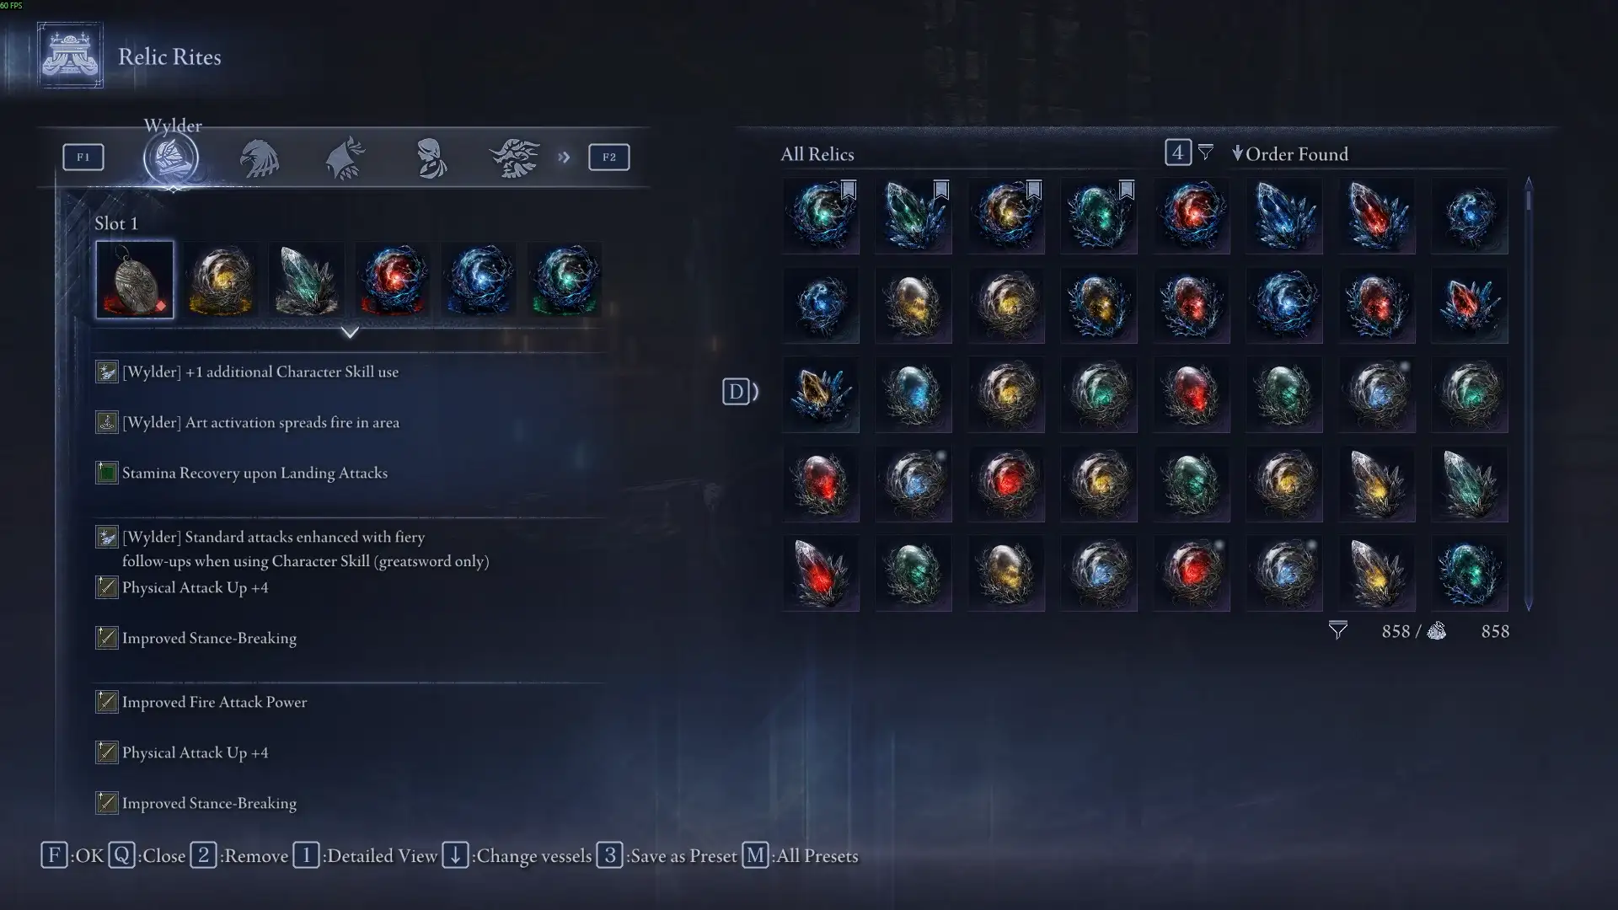Select the Wylder character tab icon
This screenshot has height=910, width=1618.
click(x=171, y=158)
